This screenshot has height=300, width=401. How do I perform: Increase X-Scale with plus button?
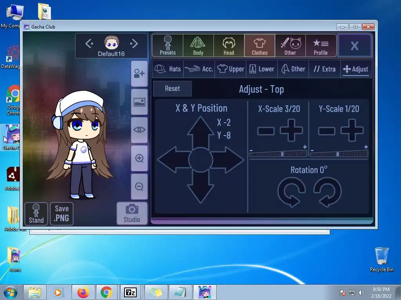click(x=291, y=130)
